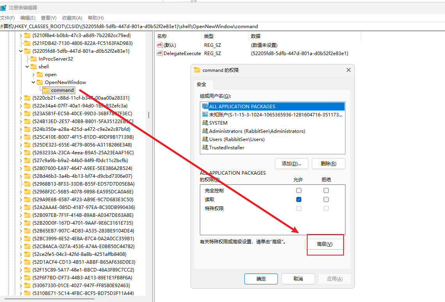The height and width of the screenshot is (302, 445).
Task: Click the 添加(D)... button
Action: (x=292, y=164)
